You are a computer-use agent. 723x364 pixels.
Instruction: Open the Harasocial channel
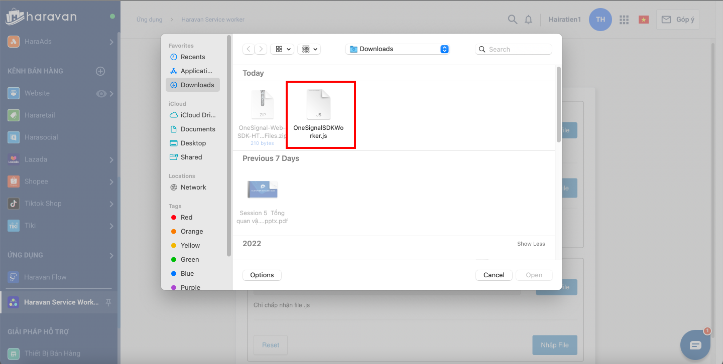pyautogui.click(x=41, y=137)
